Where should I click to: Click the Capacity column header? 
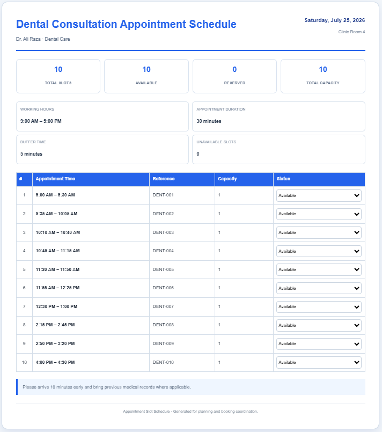click(244, 179)
